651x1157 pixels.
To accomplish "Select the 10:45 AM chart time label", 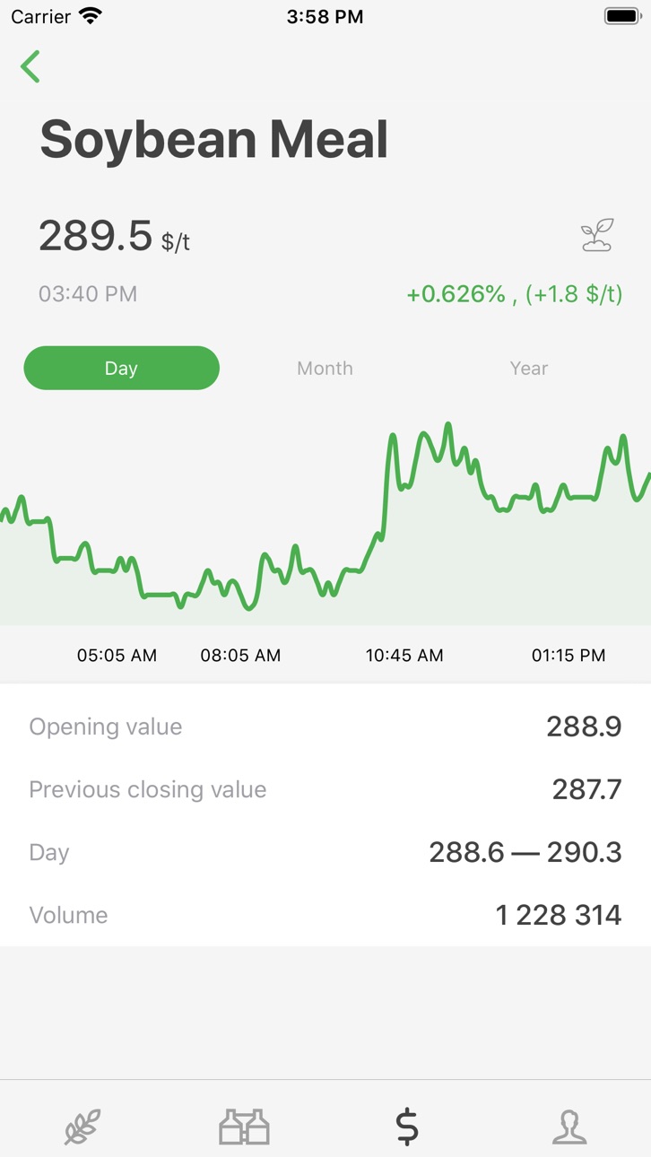I will (404, 656).
